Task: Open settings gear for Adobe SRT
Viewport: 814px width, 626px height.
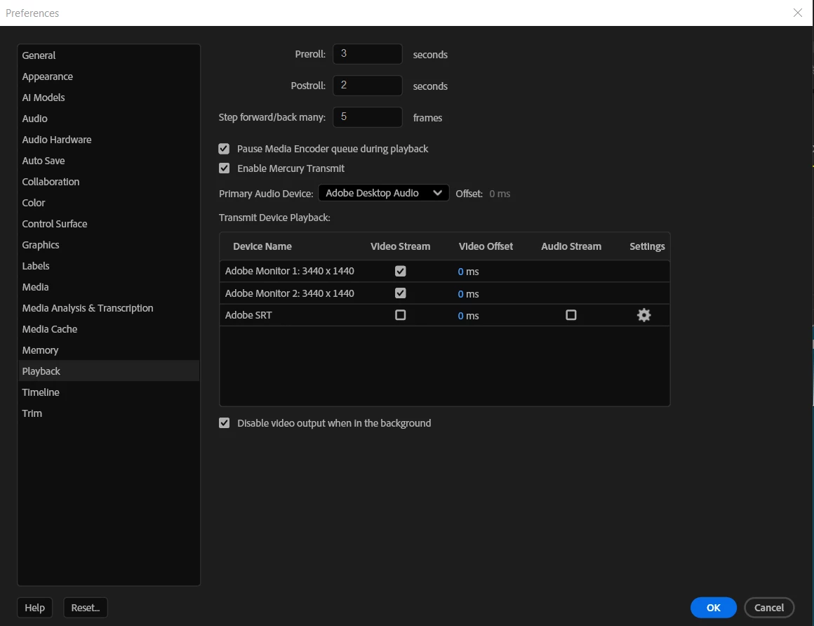Action: [643, 315]
